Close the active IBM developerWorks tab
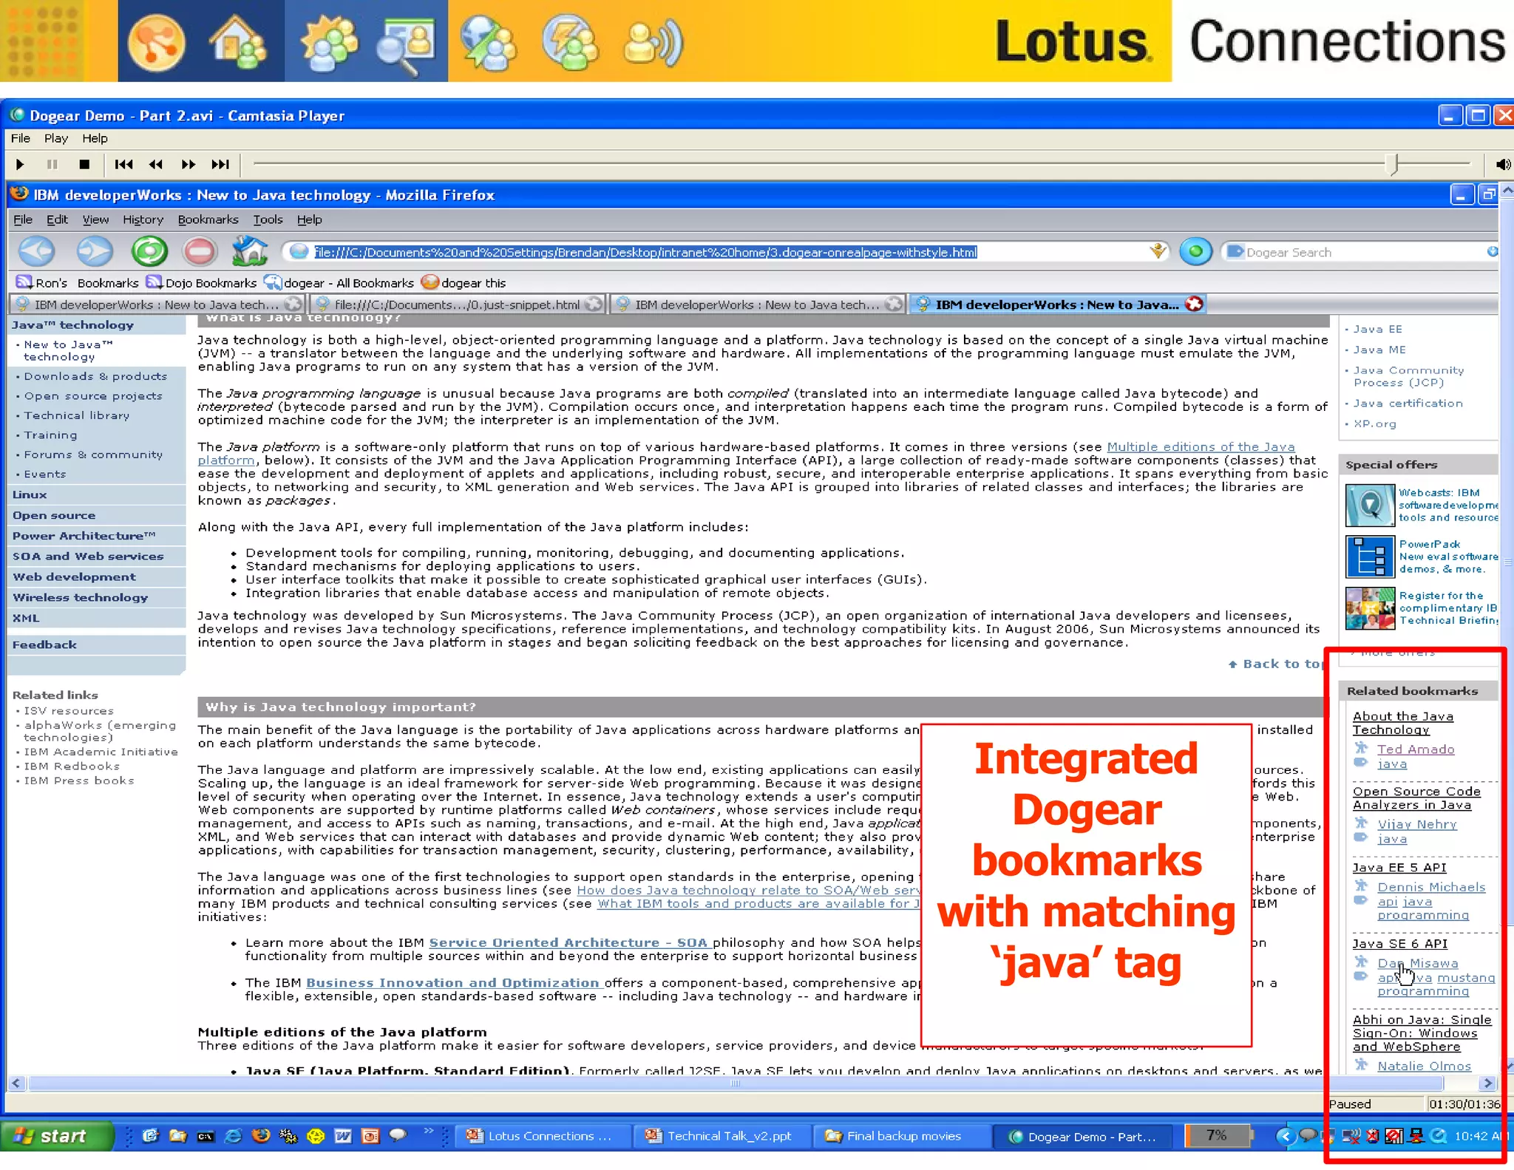Viewport: 1514px width, 1170px height. (1194, 304)
